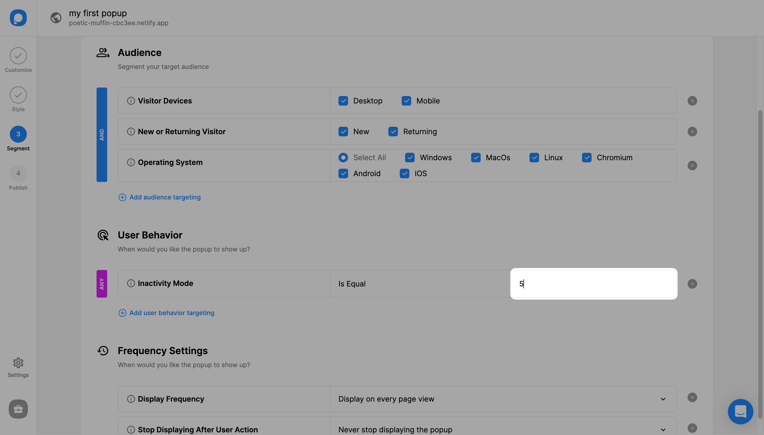Image resolution: width=764 pixels, height=435 pixels.
Task: Switch to the Segment step
Action: click(18, 134)
